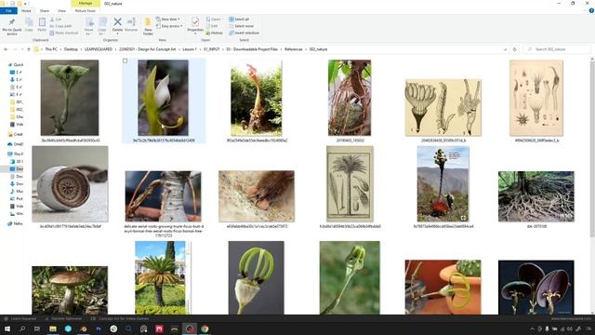Open the Delete dropdown arrow
This screenshot has height=335, width=595.
point(118,33)
